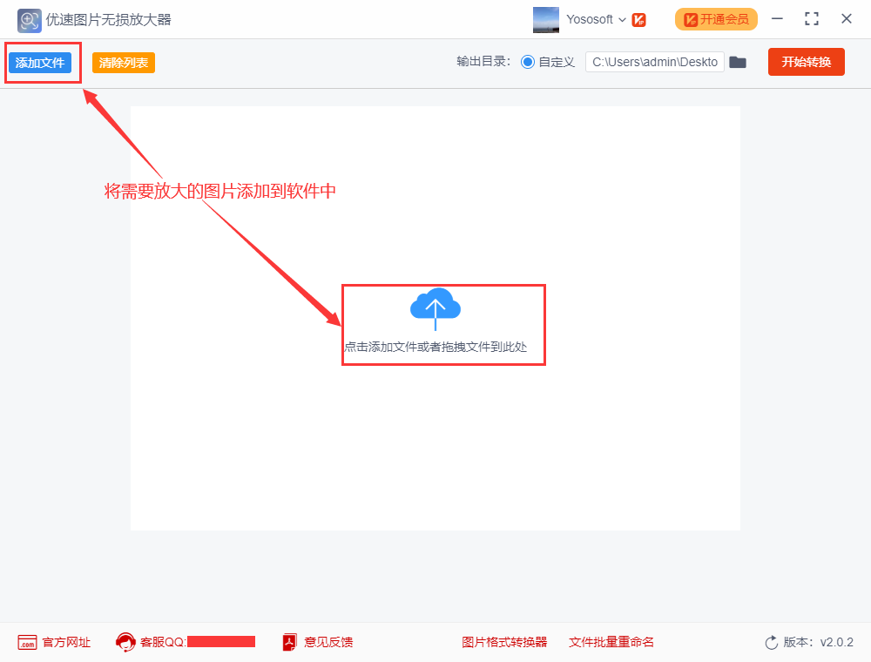Select the 自定义 output directory radio button

527,62
